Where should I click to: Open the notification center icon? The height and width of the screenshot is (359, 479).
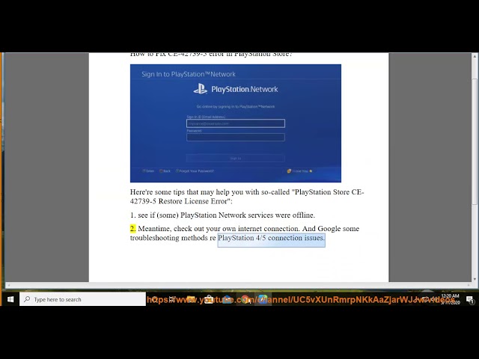(470, 300)
